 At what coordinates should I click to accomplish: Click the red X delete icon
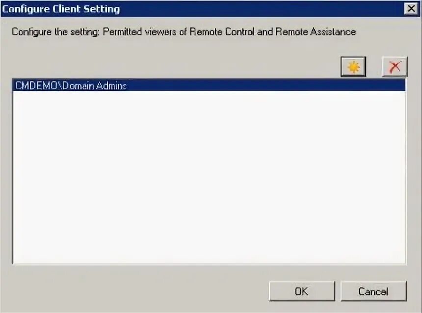point(395,66)
